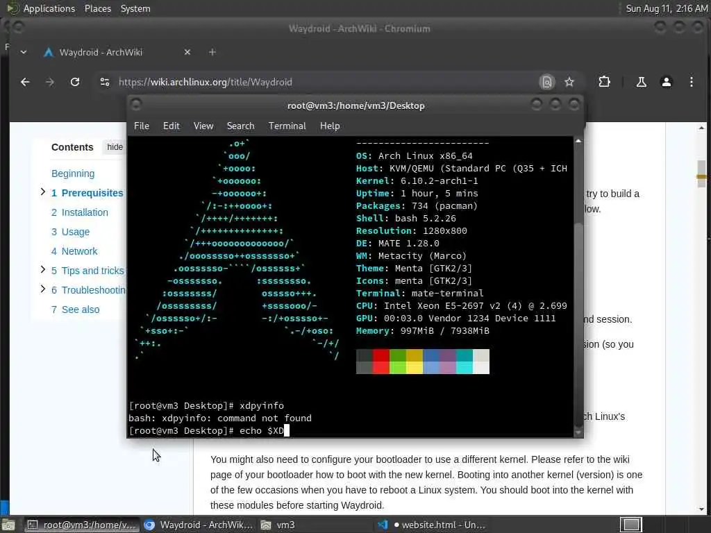Switch to Waydroid - ArchWiki taskbar entry

[198, 525]
